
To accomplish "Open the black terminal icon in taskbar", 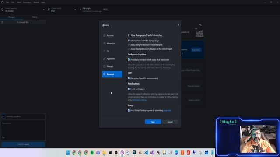I will click(x=110, y=153).
